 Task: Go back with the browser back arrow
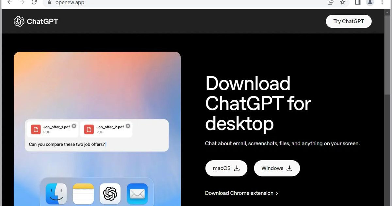click(10, 2)
